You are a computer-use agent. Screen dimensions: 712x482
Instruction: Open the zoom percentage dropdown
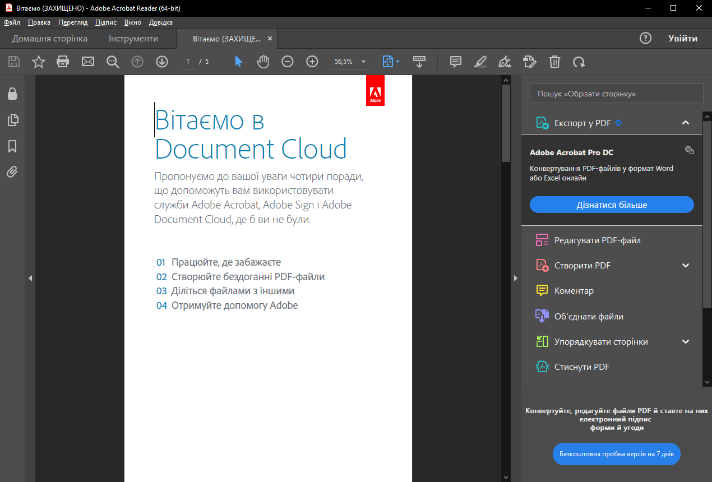363,62
